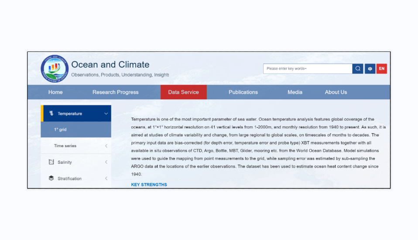Open the About Us page
This screenshot has height=240, width=418.
(336, 92)
